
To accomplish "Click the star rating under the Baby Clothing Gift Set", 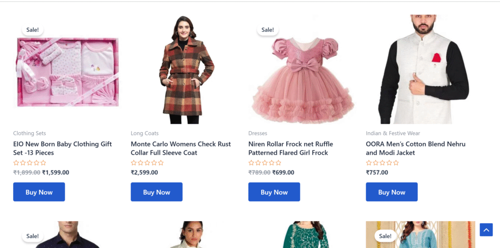I will (x=30, y=163).
